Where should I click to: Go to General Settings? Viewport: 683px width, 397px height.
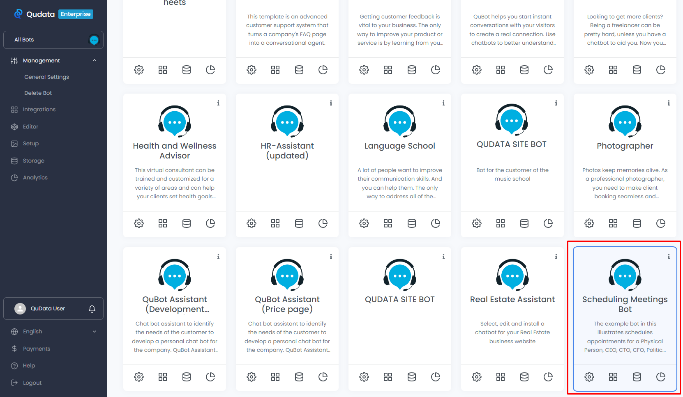(x=46, y=77)
